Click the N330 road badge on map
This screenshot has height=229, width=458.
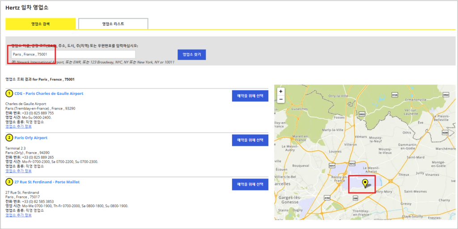(445, 132)
